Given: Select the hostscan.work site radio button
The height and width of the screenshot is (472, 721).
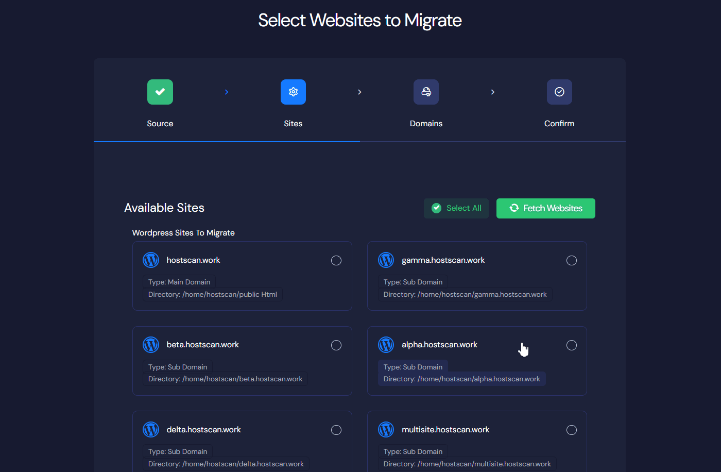Looking at the screenshot, I should (x=336, y=260).
